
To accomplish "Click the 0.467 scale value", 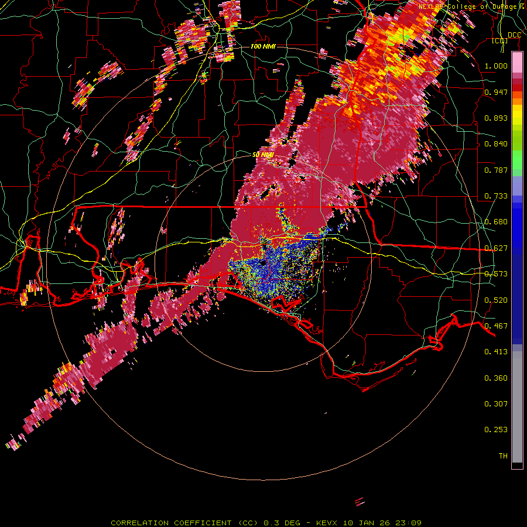I will click(496, 326).
